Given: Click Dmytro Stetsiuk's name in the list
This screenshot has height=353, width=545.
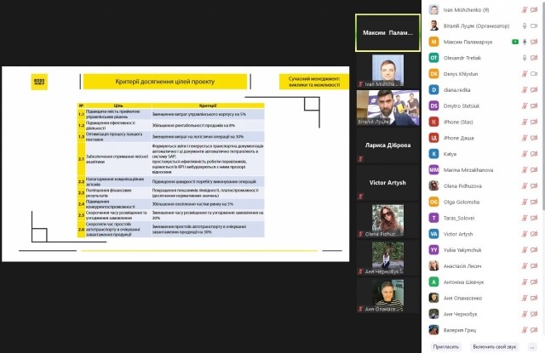Looking at the screenshot, I should [x=462, y=105].
